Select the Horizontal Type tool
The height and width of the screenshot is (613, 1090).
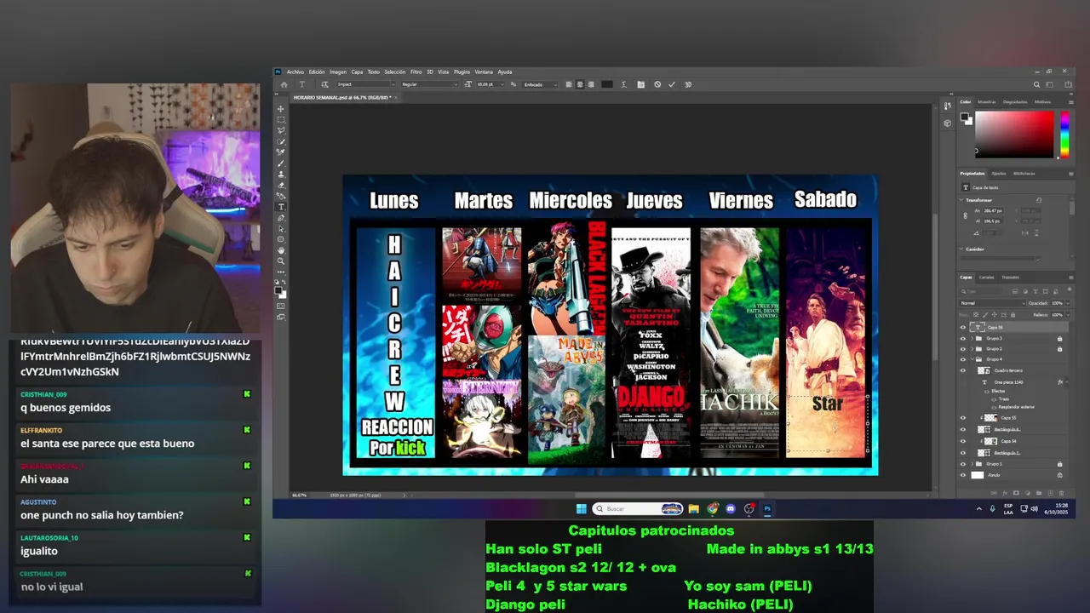pos(281,209)
